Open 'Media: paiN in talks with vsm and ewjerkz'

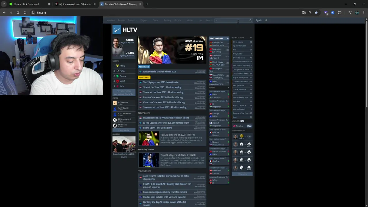(x=172, y=197)
